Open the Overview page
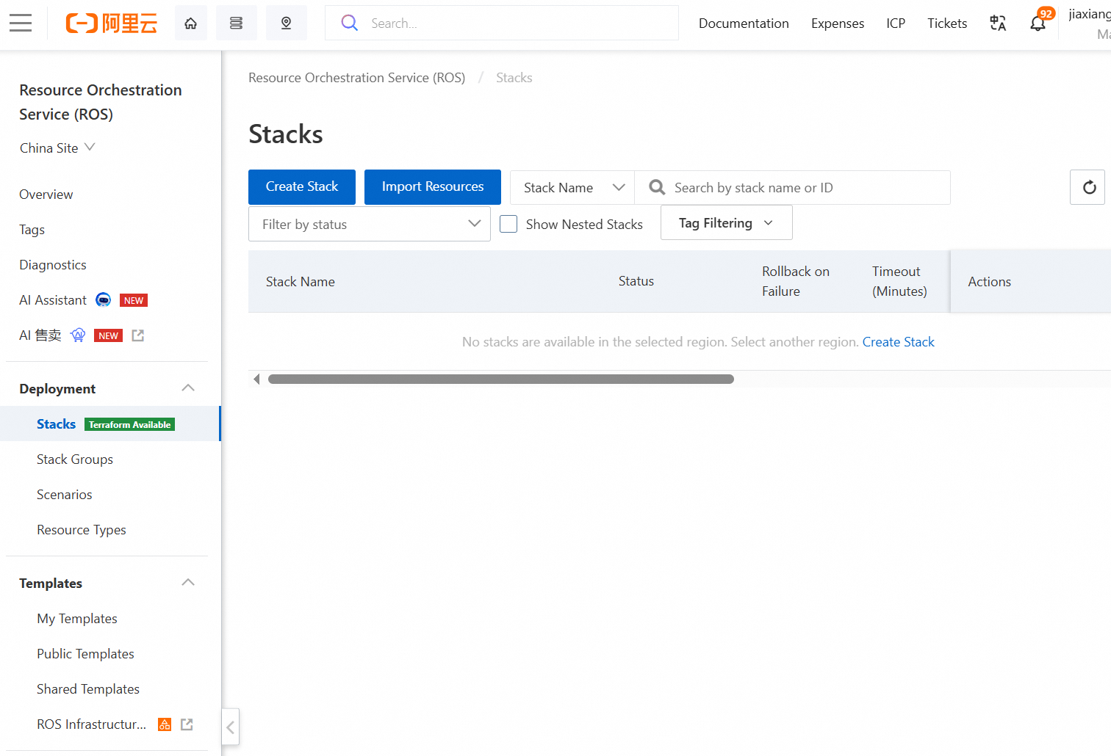The height and width of the screenshot is (756, 1111). click(x=46, y=195)
